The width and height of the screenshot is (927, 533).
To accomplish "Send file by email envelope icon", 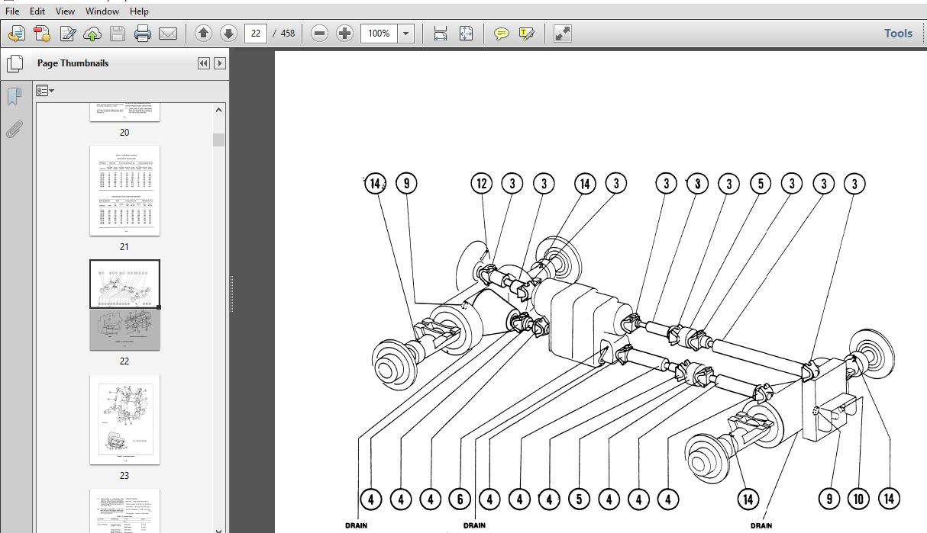I will (168, 34).
